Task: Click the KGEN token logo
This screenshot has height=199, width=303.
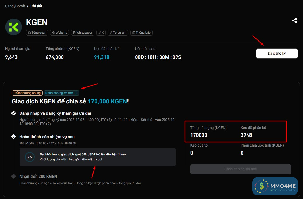Action: (x=14, y=27)
